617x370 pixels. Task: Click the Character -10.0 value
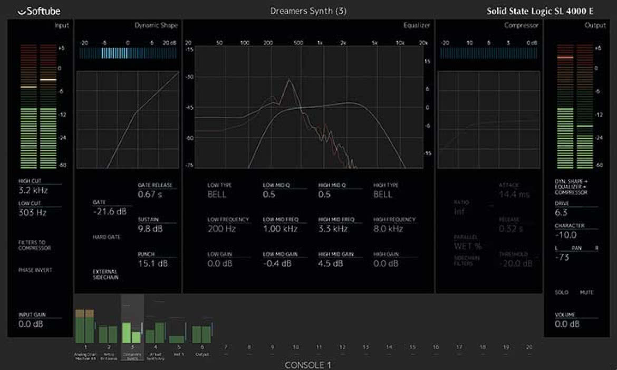[566, 235]
